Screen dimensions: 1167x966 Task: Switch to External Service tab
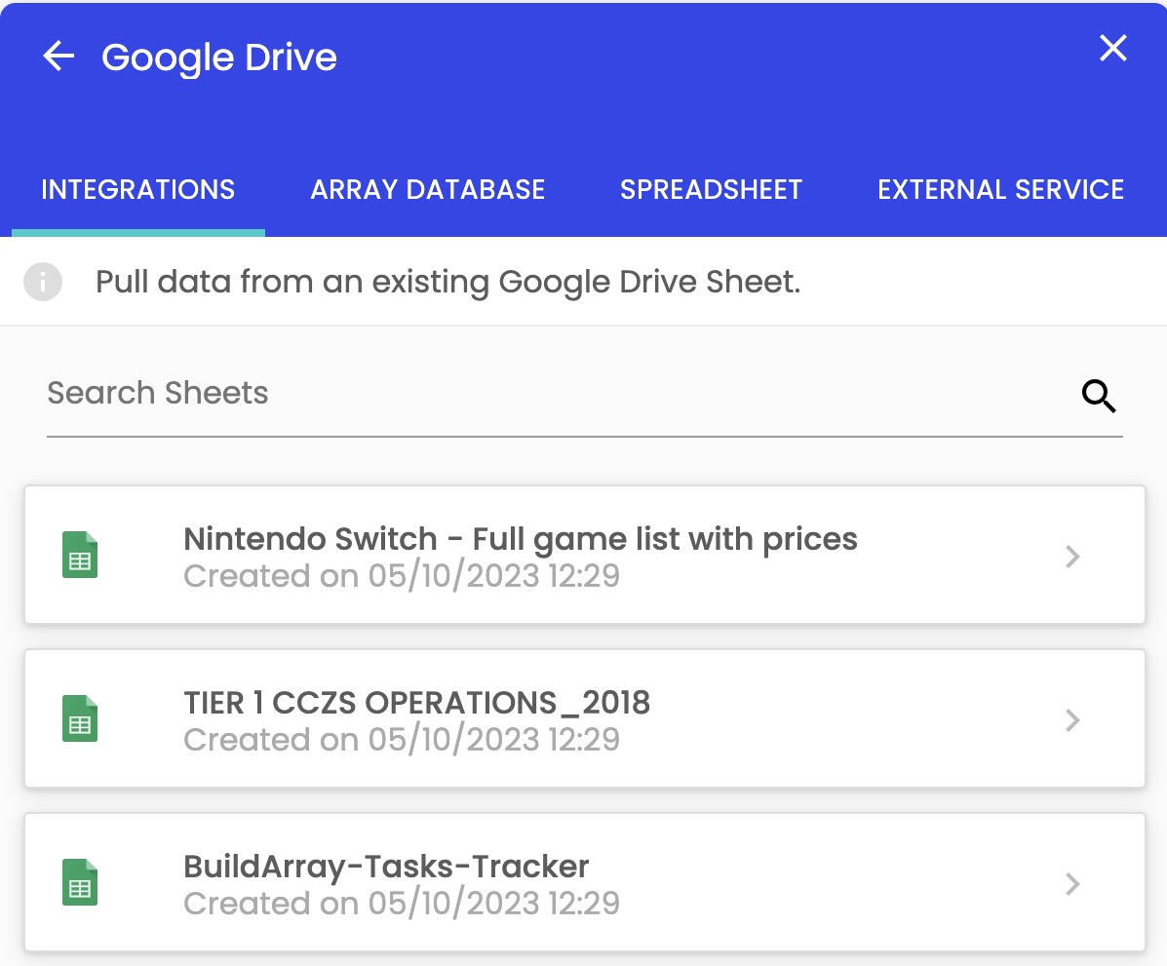[x=1000, y=190]
